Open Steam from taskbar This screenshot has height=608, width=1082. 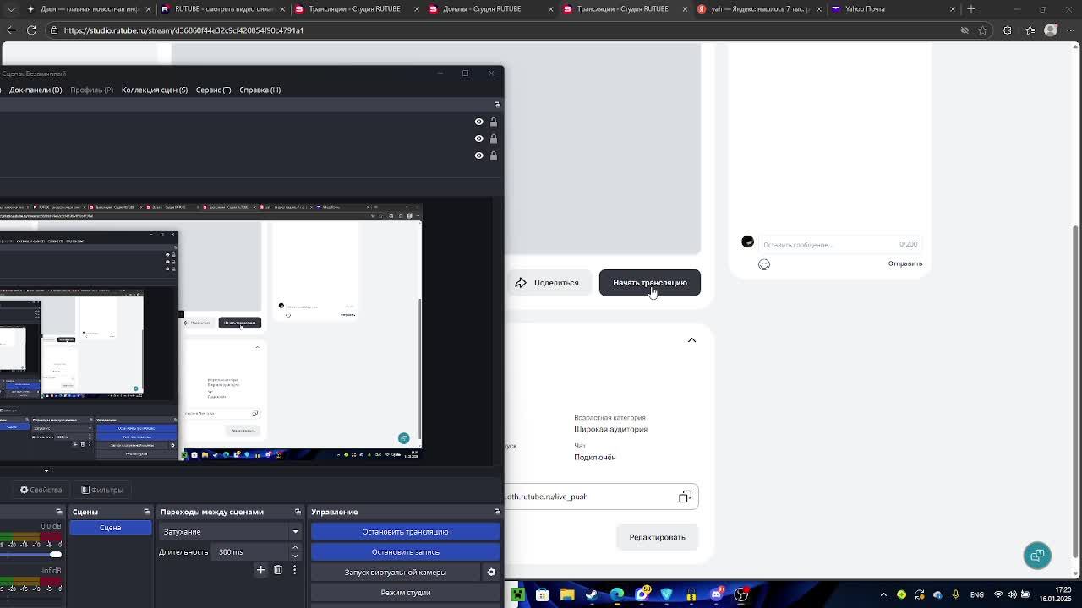pyautogui.click(x=592, y=594)
